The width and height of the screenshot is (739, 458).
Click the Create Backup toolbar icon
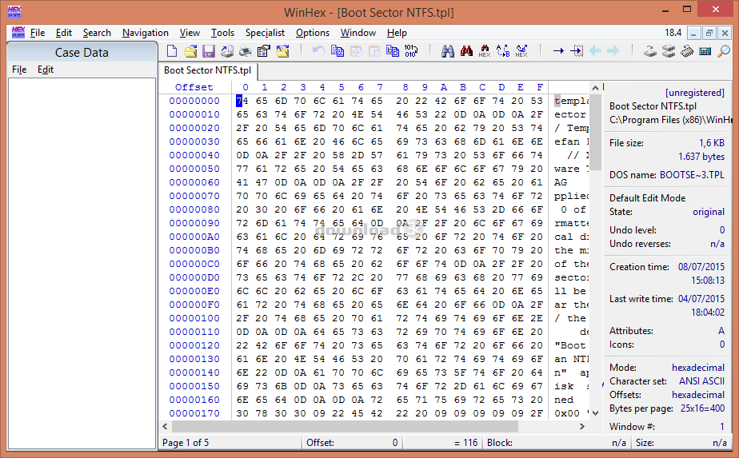[227, 51]
